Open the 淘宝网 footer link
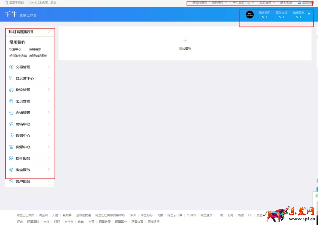This screenshot has width=318, height=225. (43, 215)
